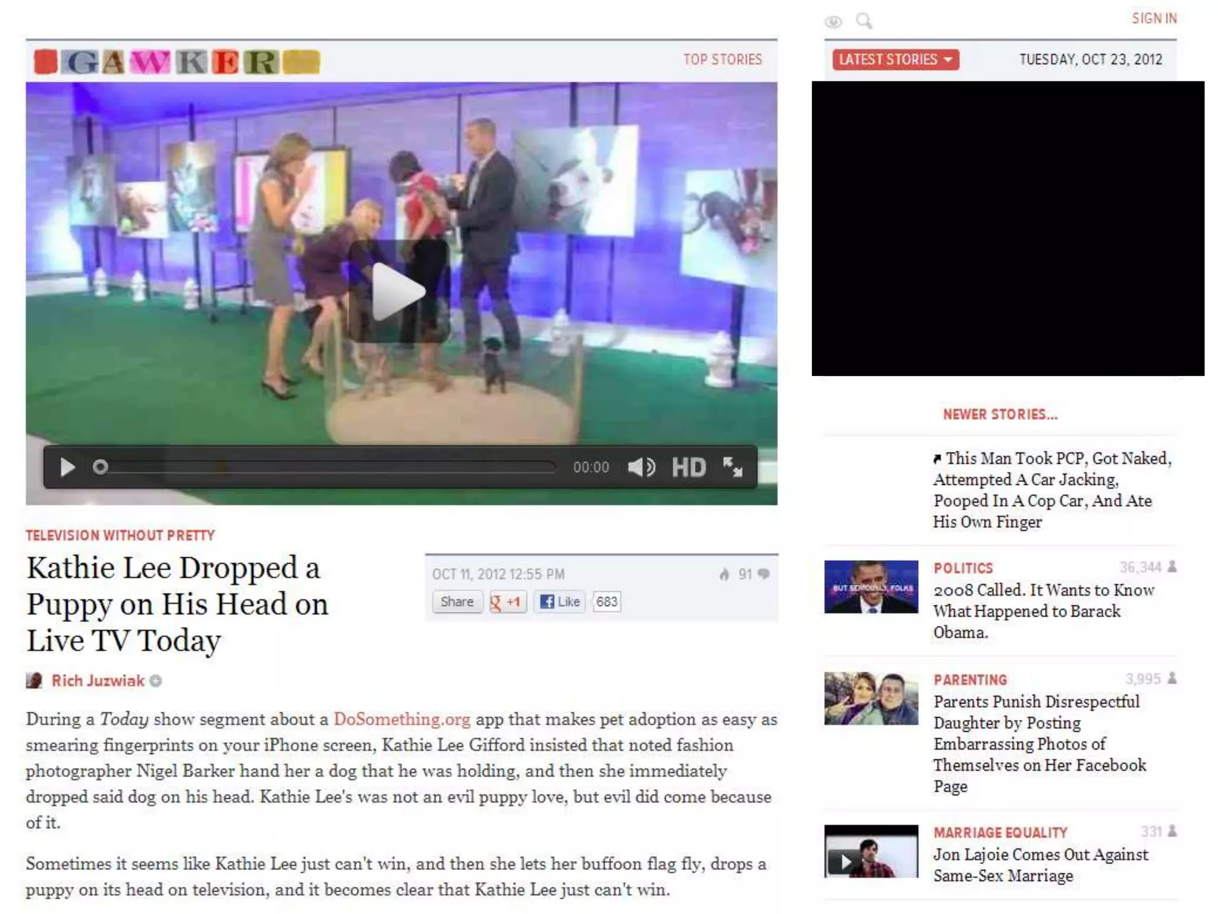1218x914 pixels.
Task: Click star badge beside Rich Juzwiak
Action: [x=156, y=681]
